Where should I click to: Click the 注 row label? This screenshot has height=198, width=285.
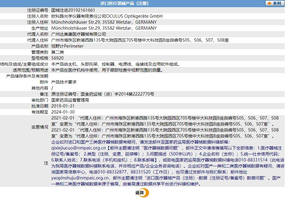click(46, 163)
